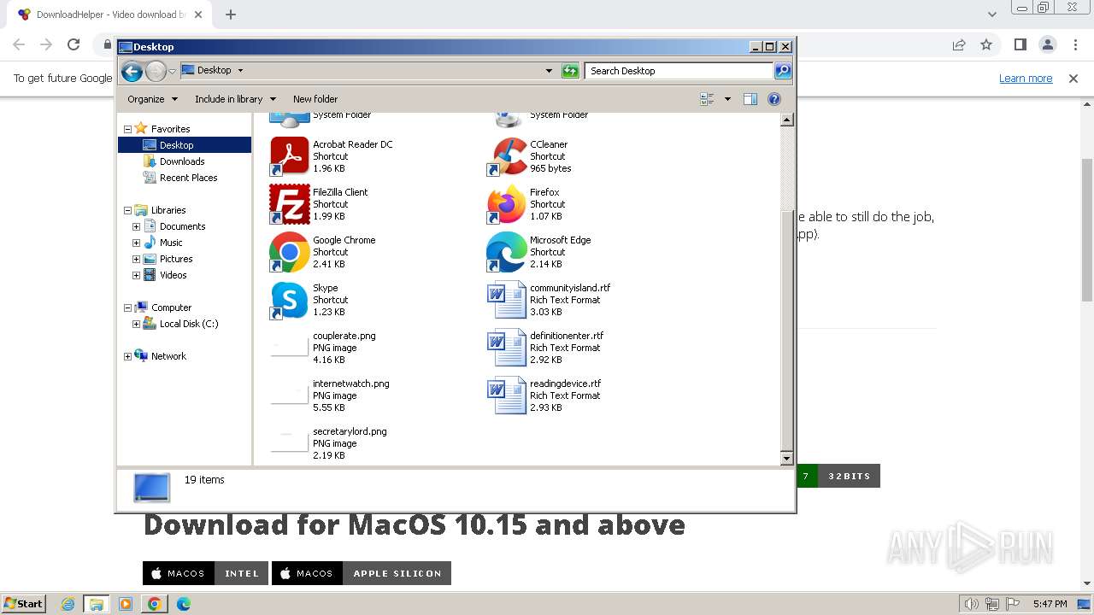Open recent pages dropdown next to Forward

pyautogui.click(x=172, y=71)
